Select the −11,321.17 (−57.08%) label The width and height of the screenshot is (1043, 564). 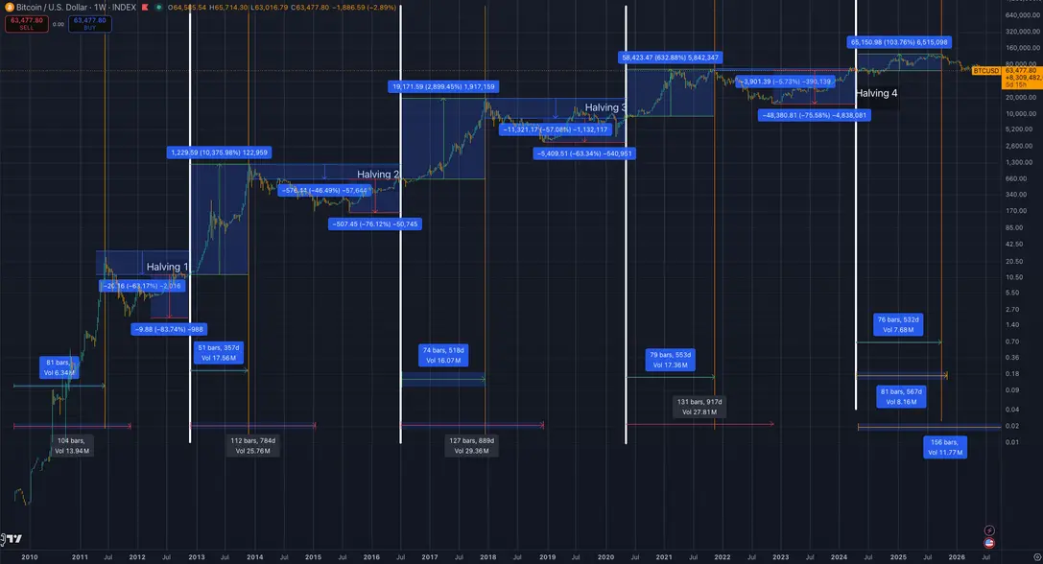(556, 129)
